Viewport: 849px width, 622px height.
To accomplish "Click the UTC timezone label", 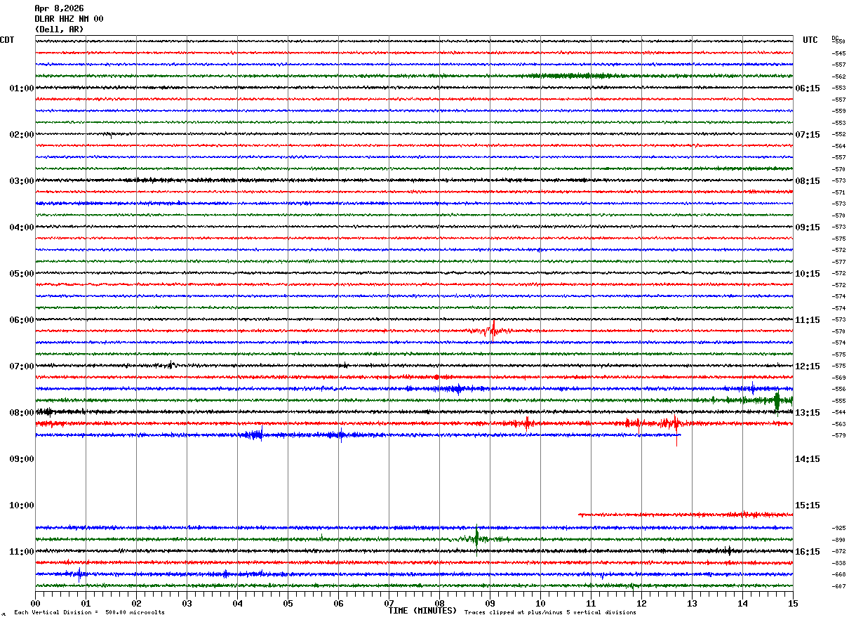I will [x=810, y=40].
